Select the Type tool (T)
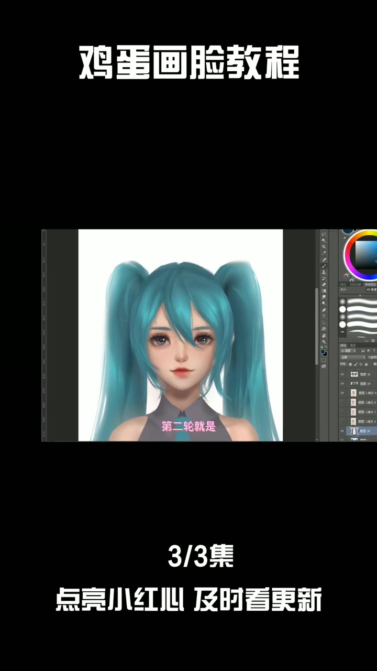The image size is (377, 671). pos(324,316)
